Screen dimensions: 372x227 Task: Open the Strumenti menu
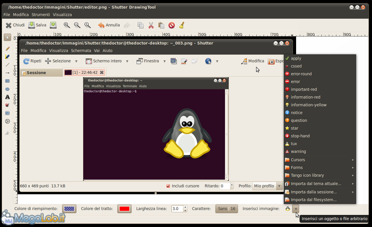[41, 14]
